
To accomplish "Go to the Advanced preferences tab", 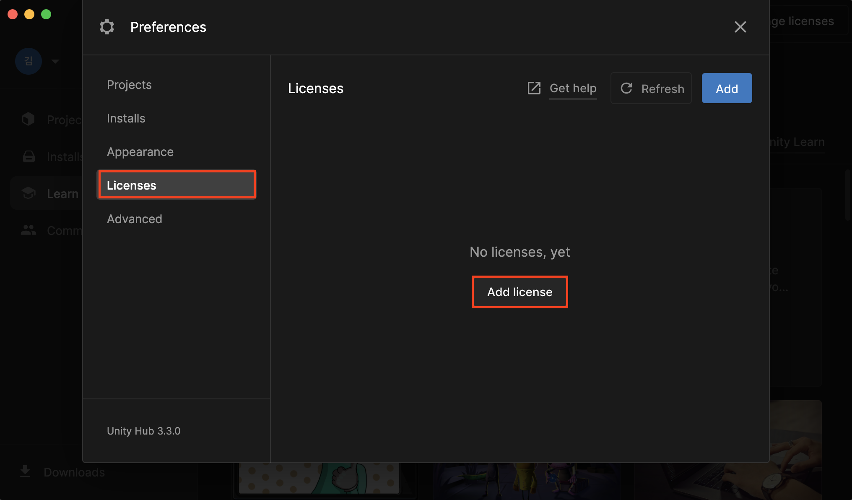I will pos(134,219).
